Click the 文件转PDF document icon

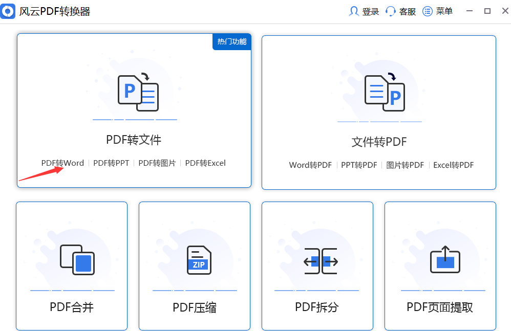385,93
